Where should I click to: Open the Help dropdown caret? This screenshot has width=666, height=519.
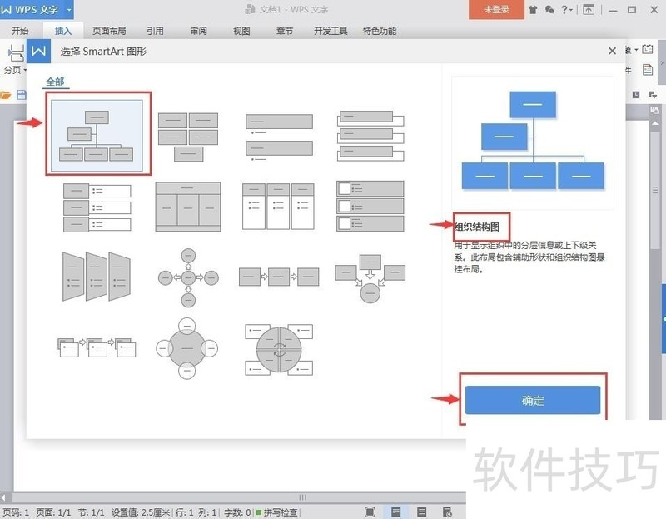click(x=573, y=10)
